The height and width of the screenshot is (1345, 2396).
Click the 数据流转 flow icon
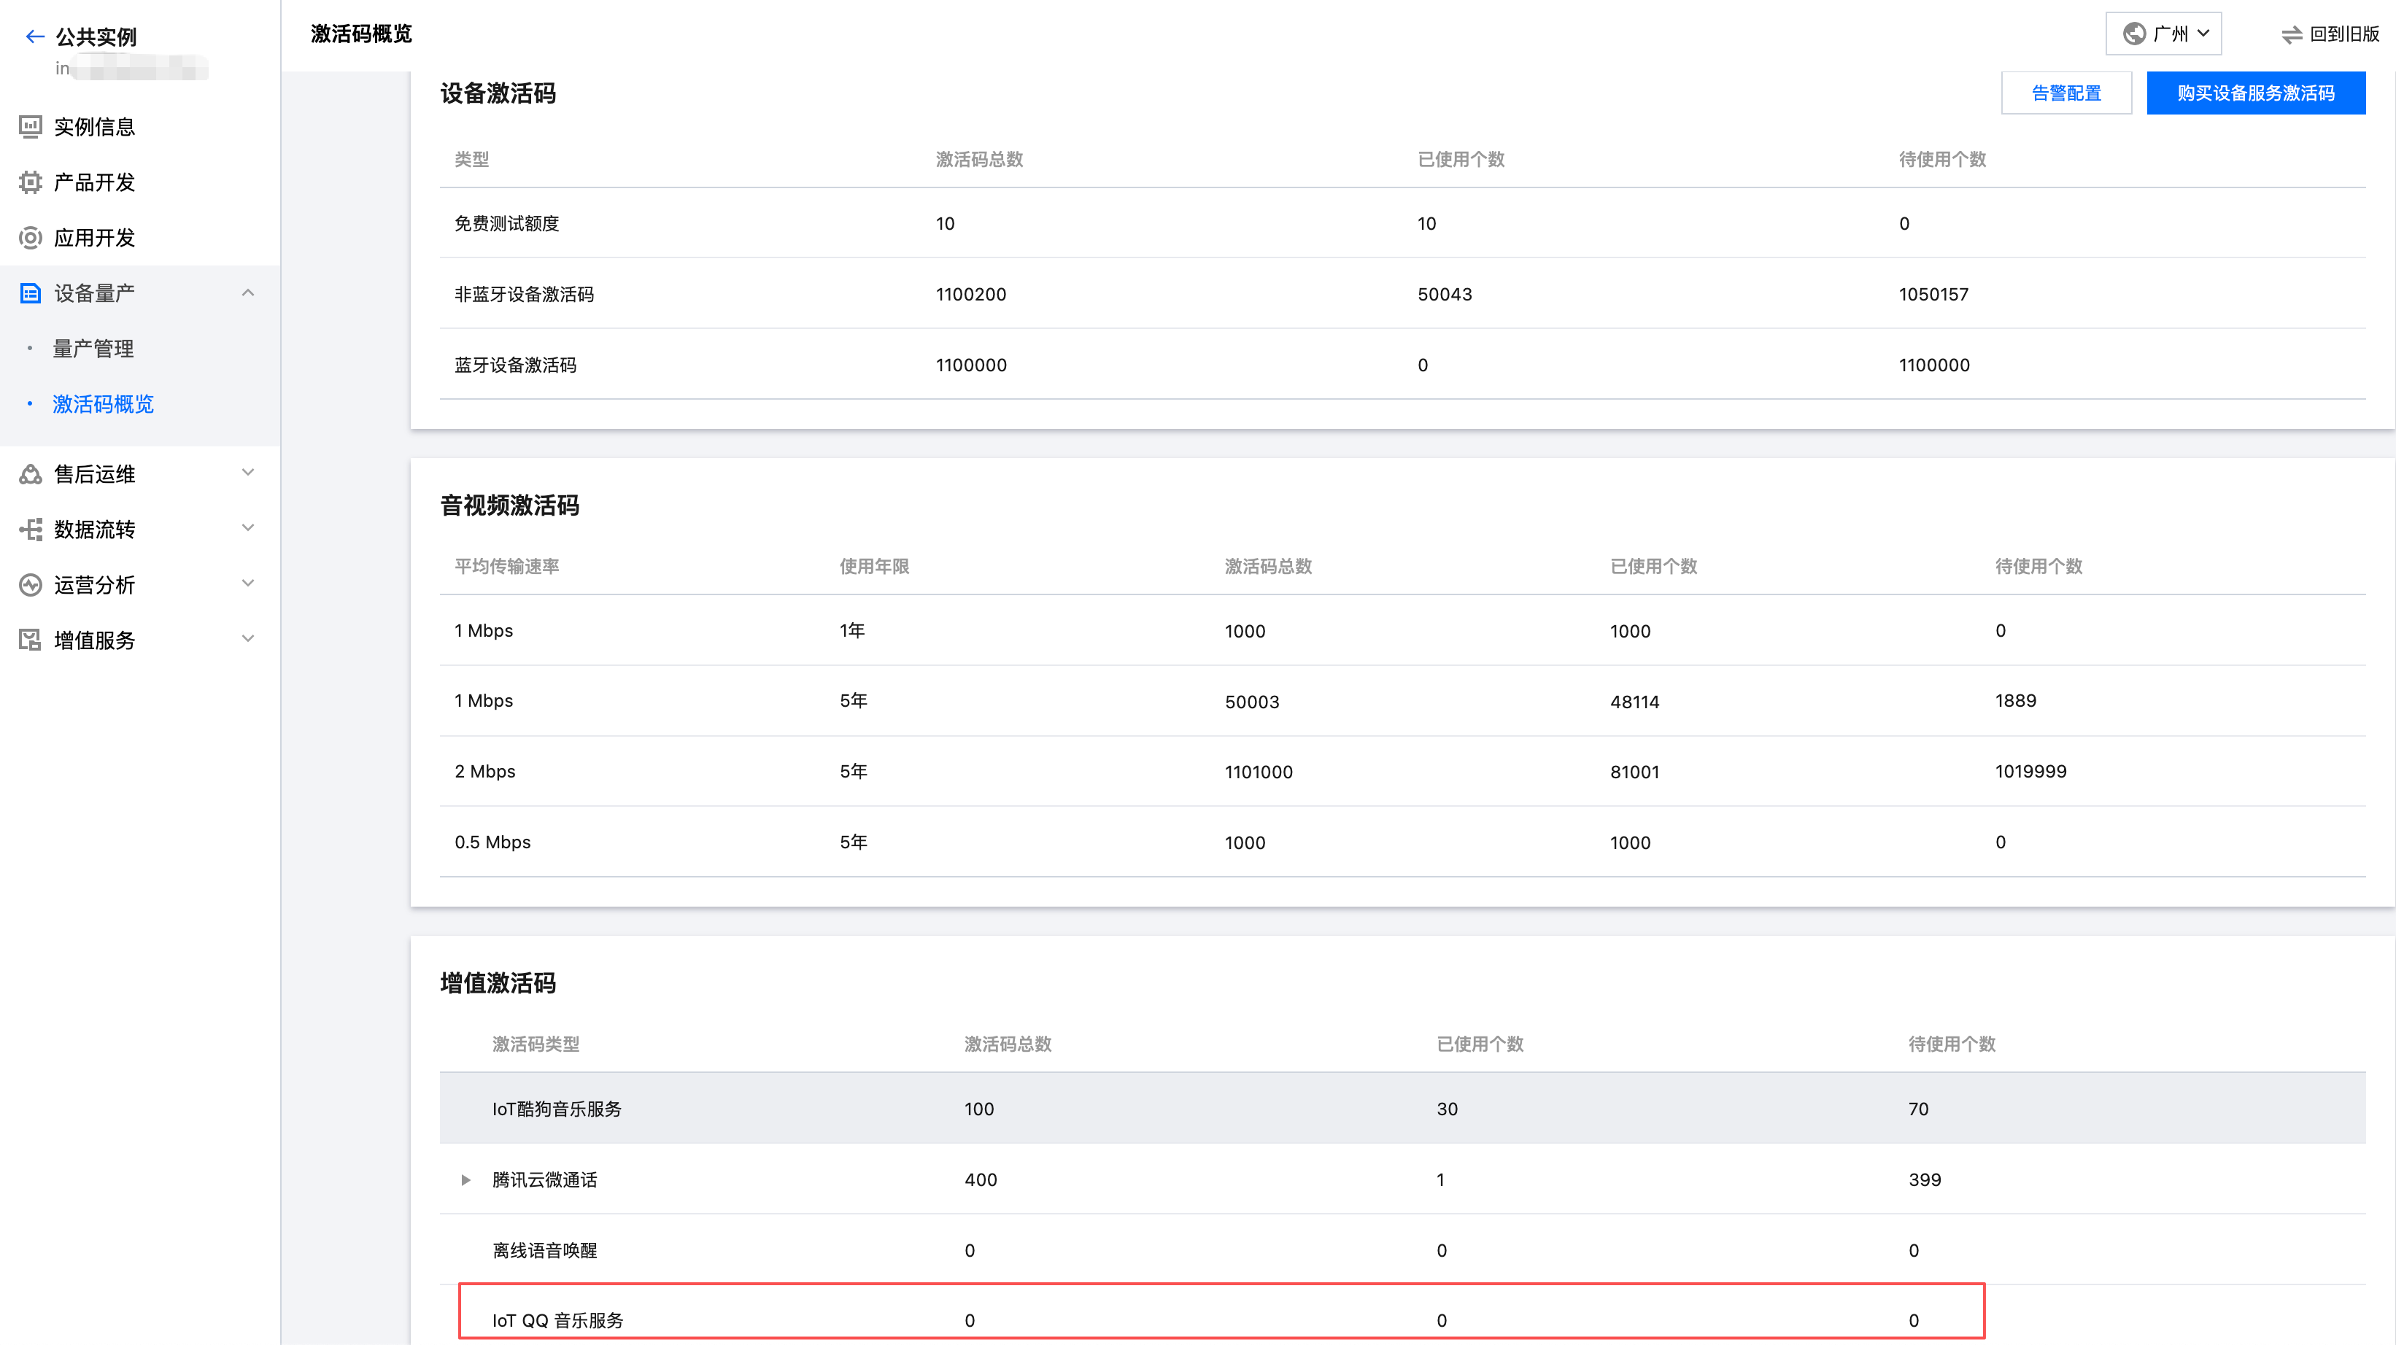tap(31, 530)
